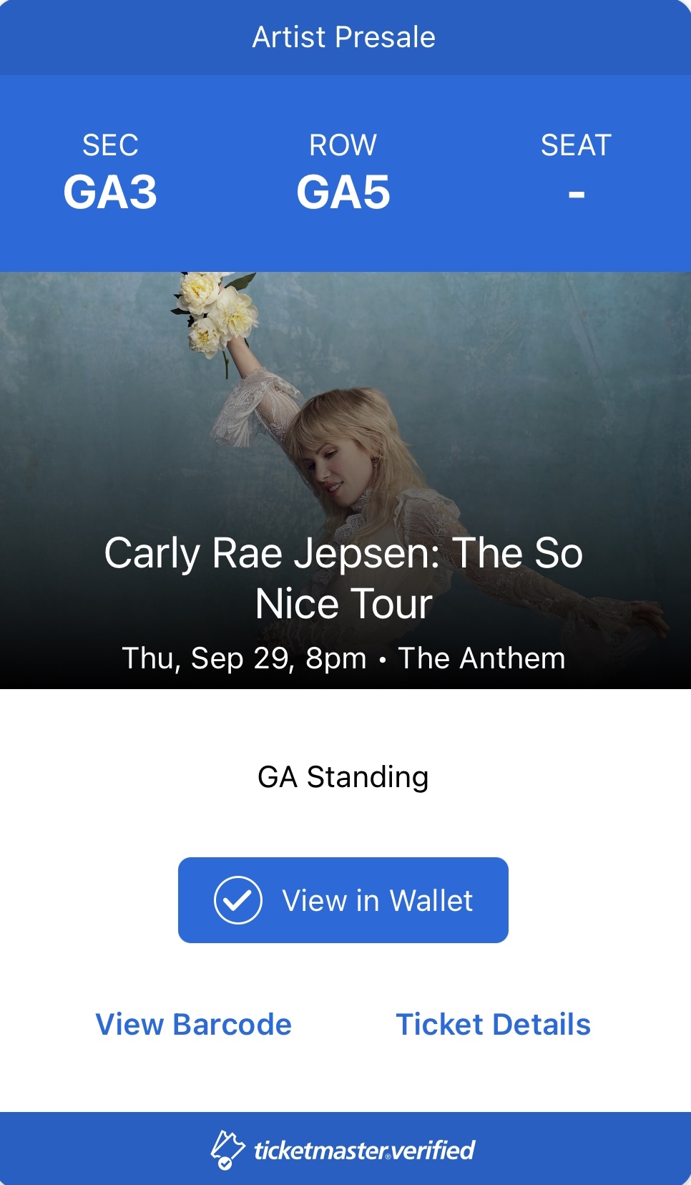Select the So Nice Tour event title

344,578
